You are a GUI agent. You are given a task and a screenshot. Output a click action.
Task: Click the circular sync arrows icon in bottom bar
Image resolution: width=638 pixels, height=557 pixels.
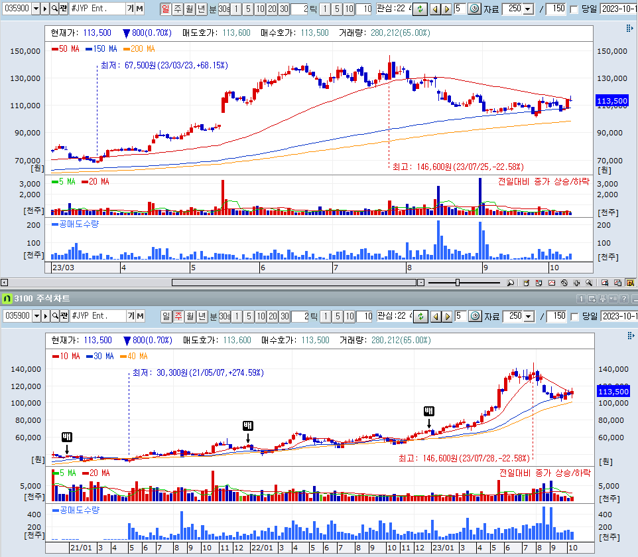tap(564, 283)
